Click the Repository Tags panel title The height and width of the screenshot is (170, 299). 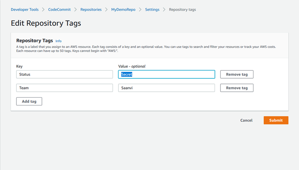(34, 40)
